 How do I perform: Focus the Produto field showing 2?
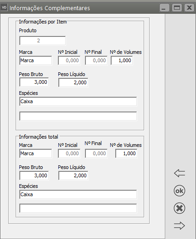point(43,41)
